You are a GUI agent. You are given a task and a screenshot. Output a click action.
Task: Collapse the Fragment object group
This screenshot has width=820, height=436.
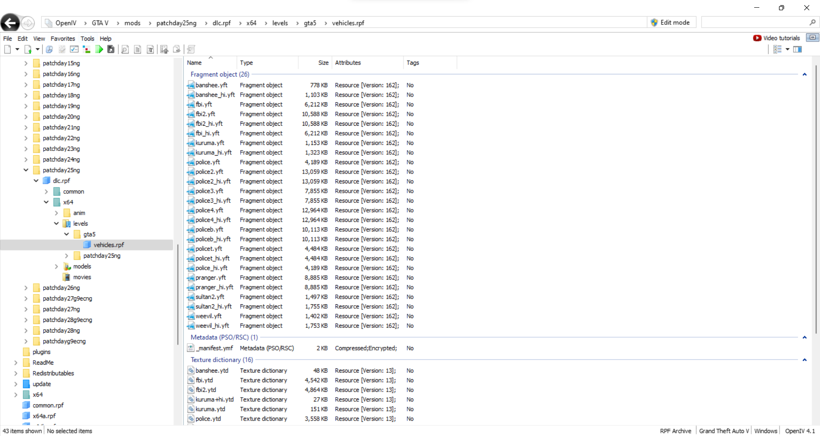point(804,74)
